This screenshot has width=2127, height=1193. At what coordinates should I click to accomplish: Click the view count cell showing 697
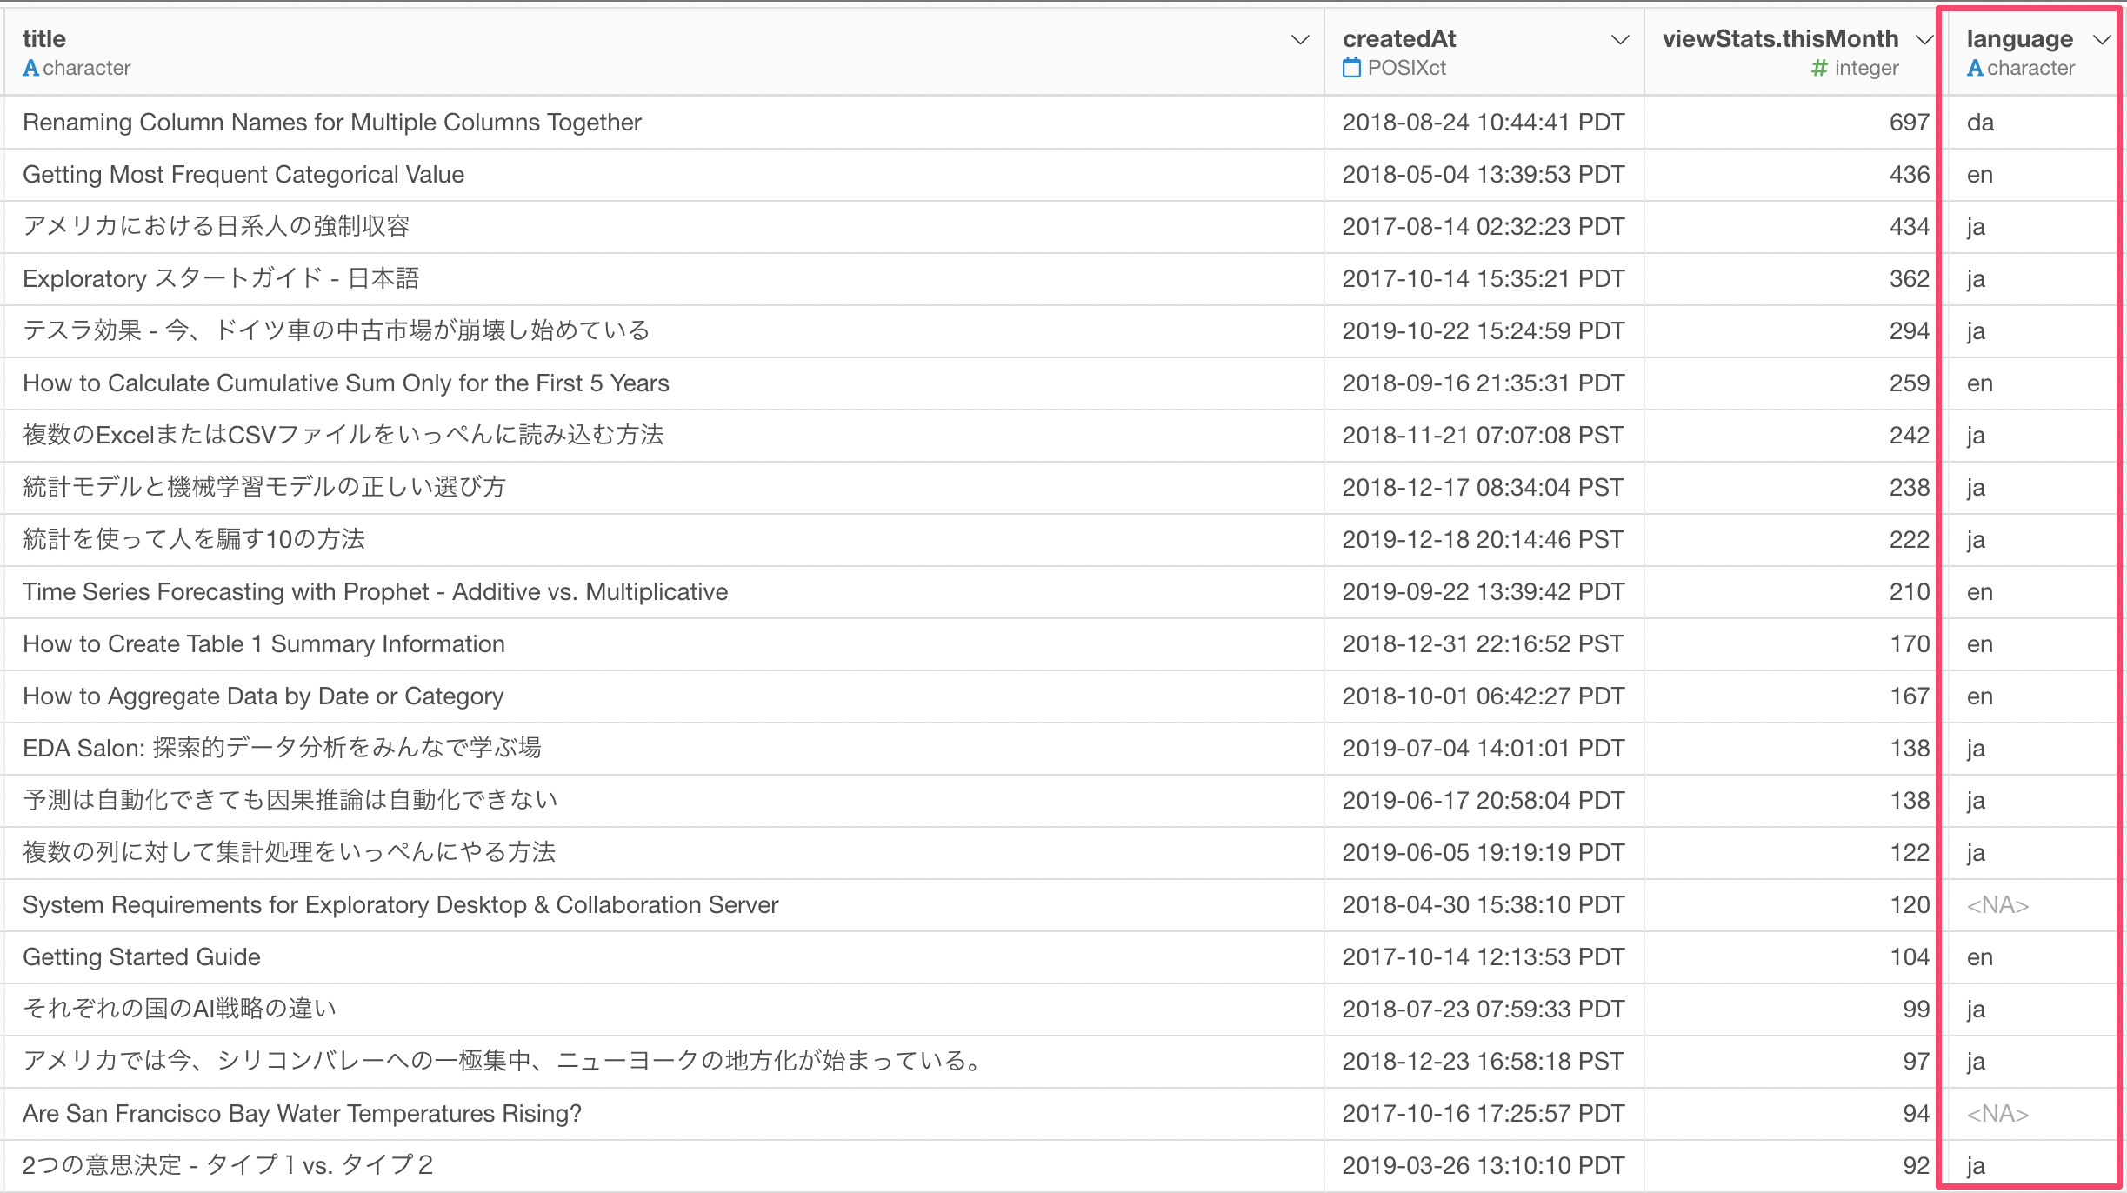1909,123
